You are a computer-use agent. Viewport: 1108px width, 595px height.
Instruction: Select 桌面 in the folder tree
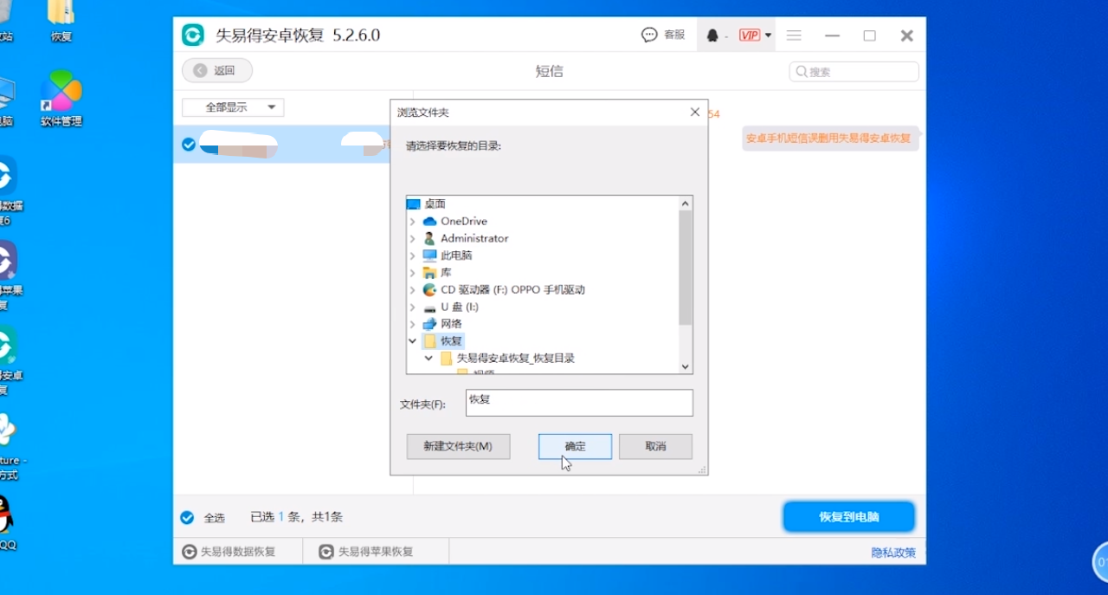435,204
